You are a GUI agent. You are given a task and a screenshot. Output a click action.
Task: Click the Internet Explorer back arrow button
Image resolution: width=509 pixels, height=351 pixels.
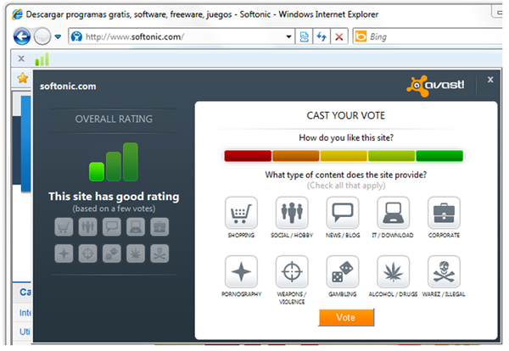22,36
